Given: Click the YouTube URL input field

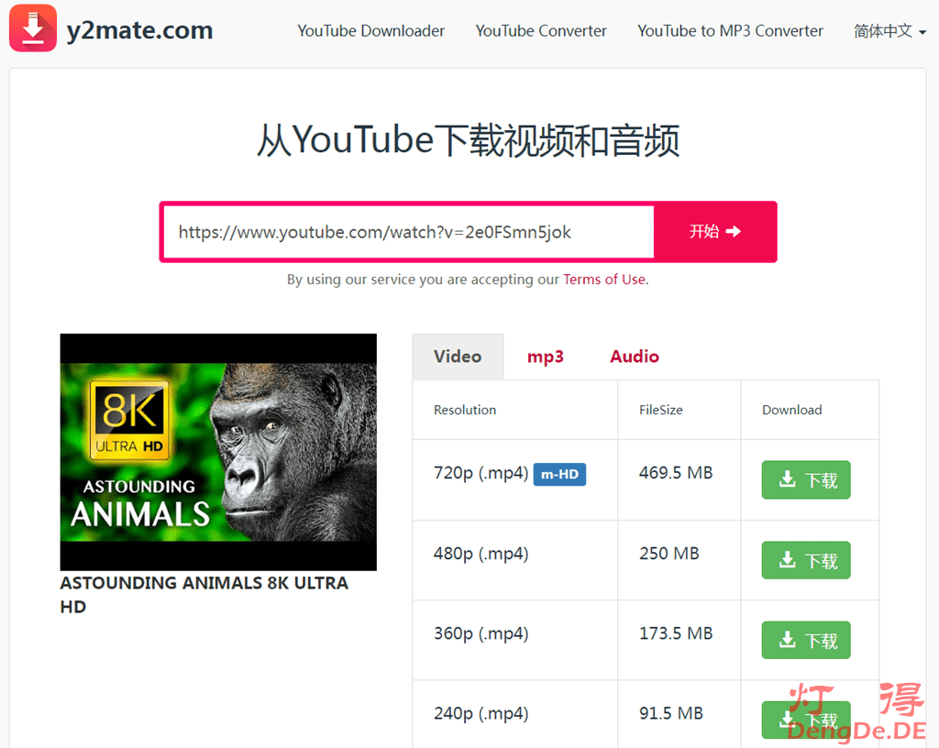Looking at the screenshot, I should 408,232.
